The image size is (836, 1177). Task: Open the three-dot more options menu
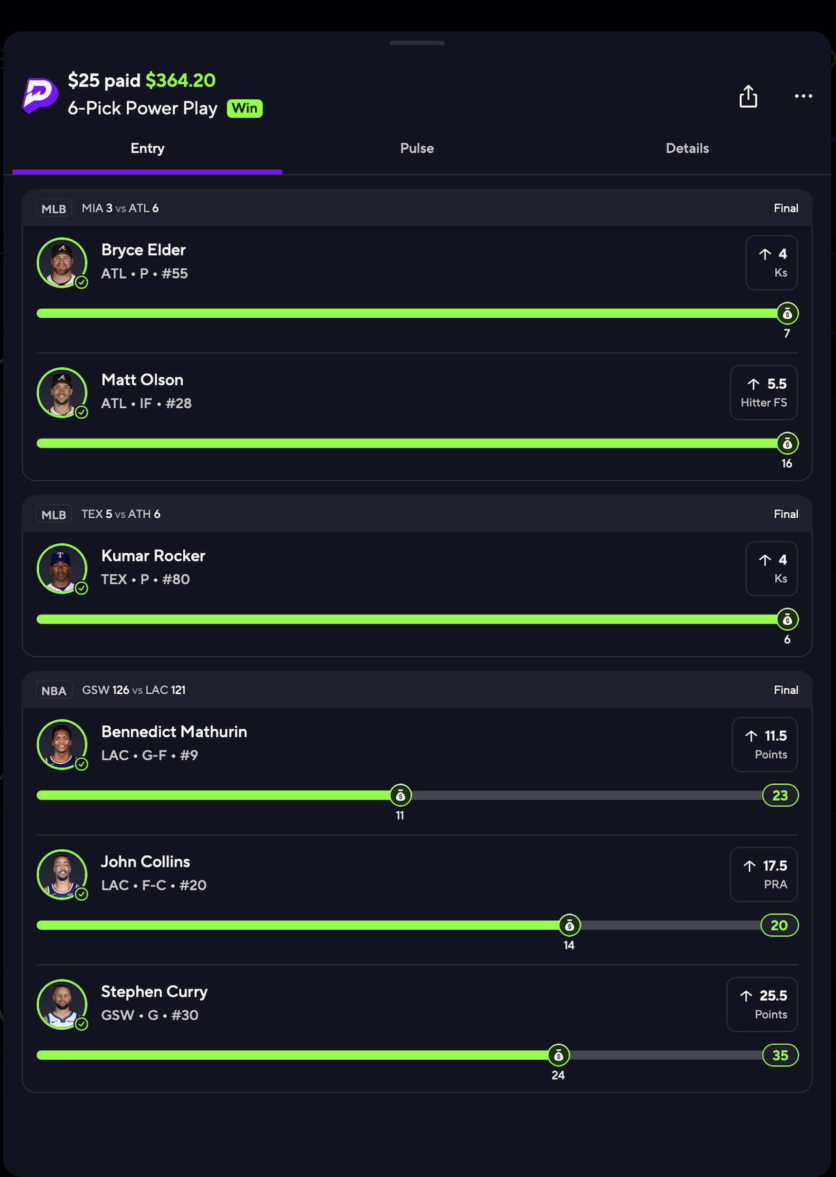[803, 96]
